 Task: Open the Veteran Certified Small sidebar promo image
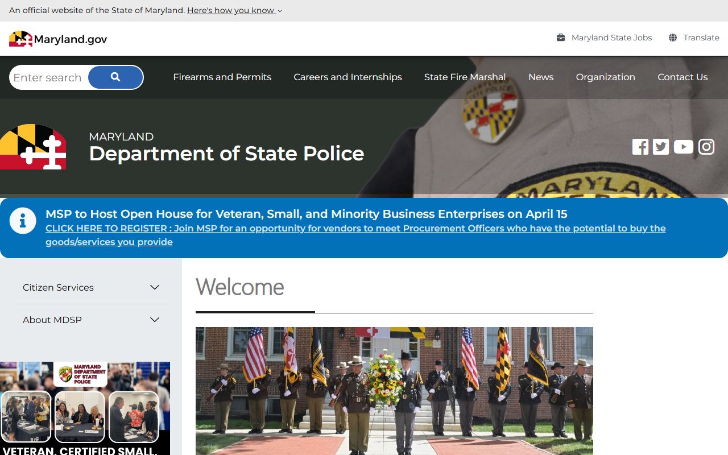tap(85, 408)
